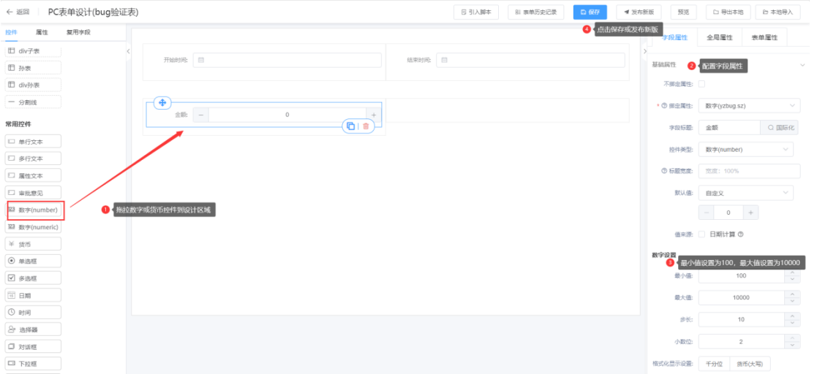Go back using the 返回 arrow
Image resolution: width=817 pixels, height=374 pixels.
click(18, 12)
